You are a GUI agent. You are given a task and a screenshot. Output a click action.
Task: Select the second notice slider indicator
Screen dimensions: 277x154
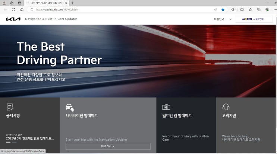tap(14, 142)
